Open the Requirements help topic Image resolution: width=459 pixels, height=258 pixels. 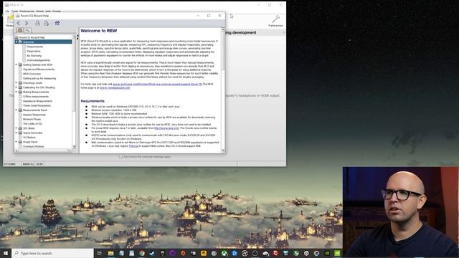coord(35,47)
